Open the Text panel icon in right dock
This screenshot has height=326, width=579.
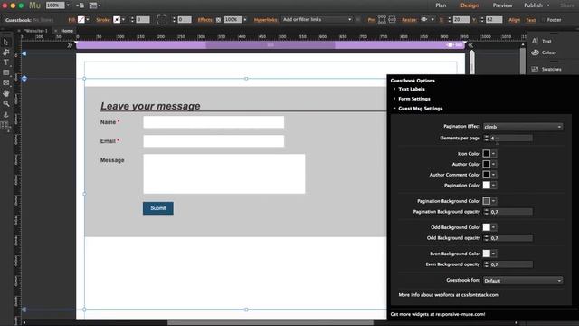pyautogui.click(x=535, y=41)
